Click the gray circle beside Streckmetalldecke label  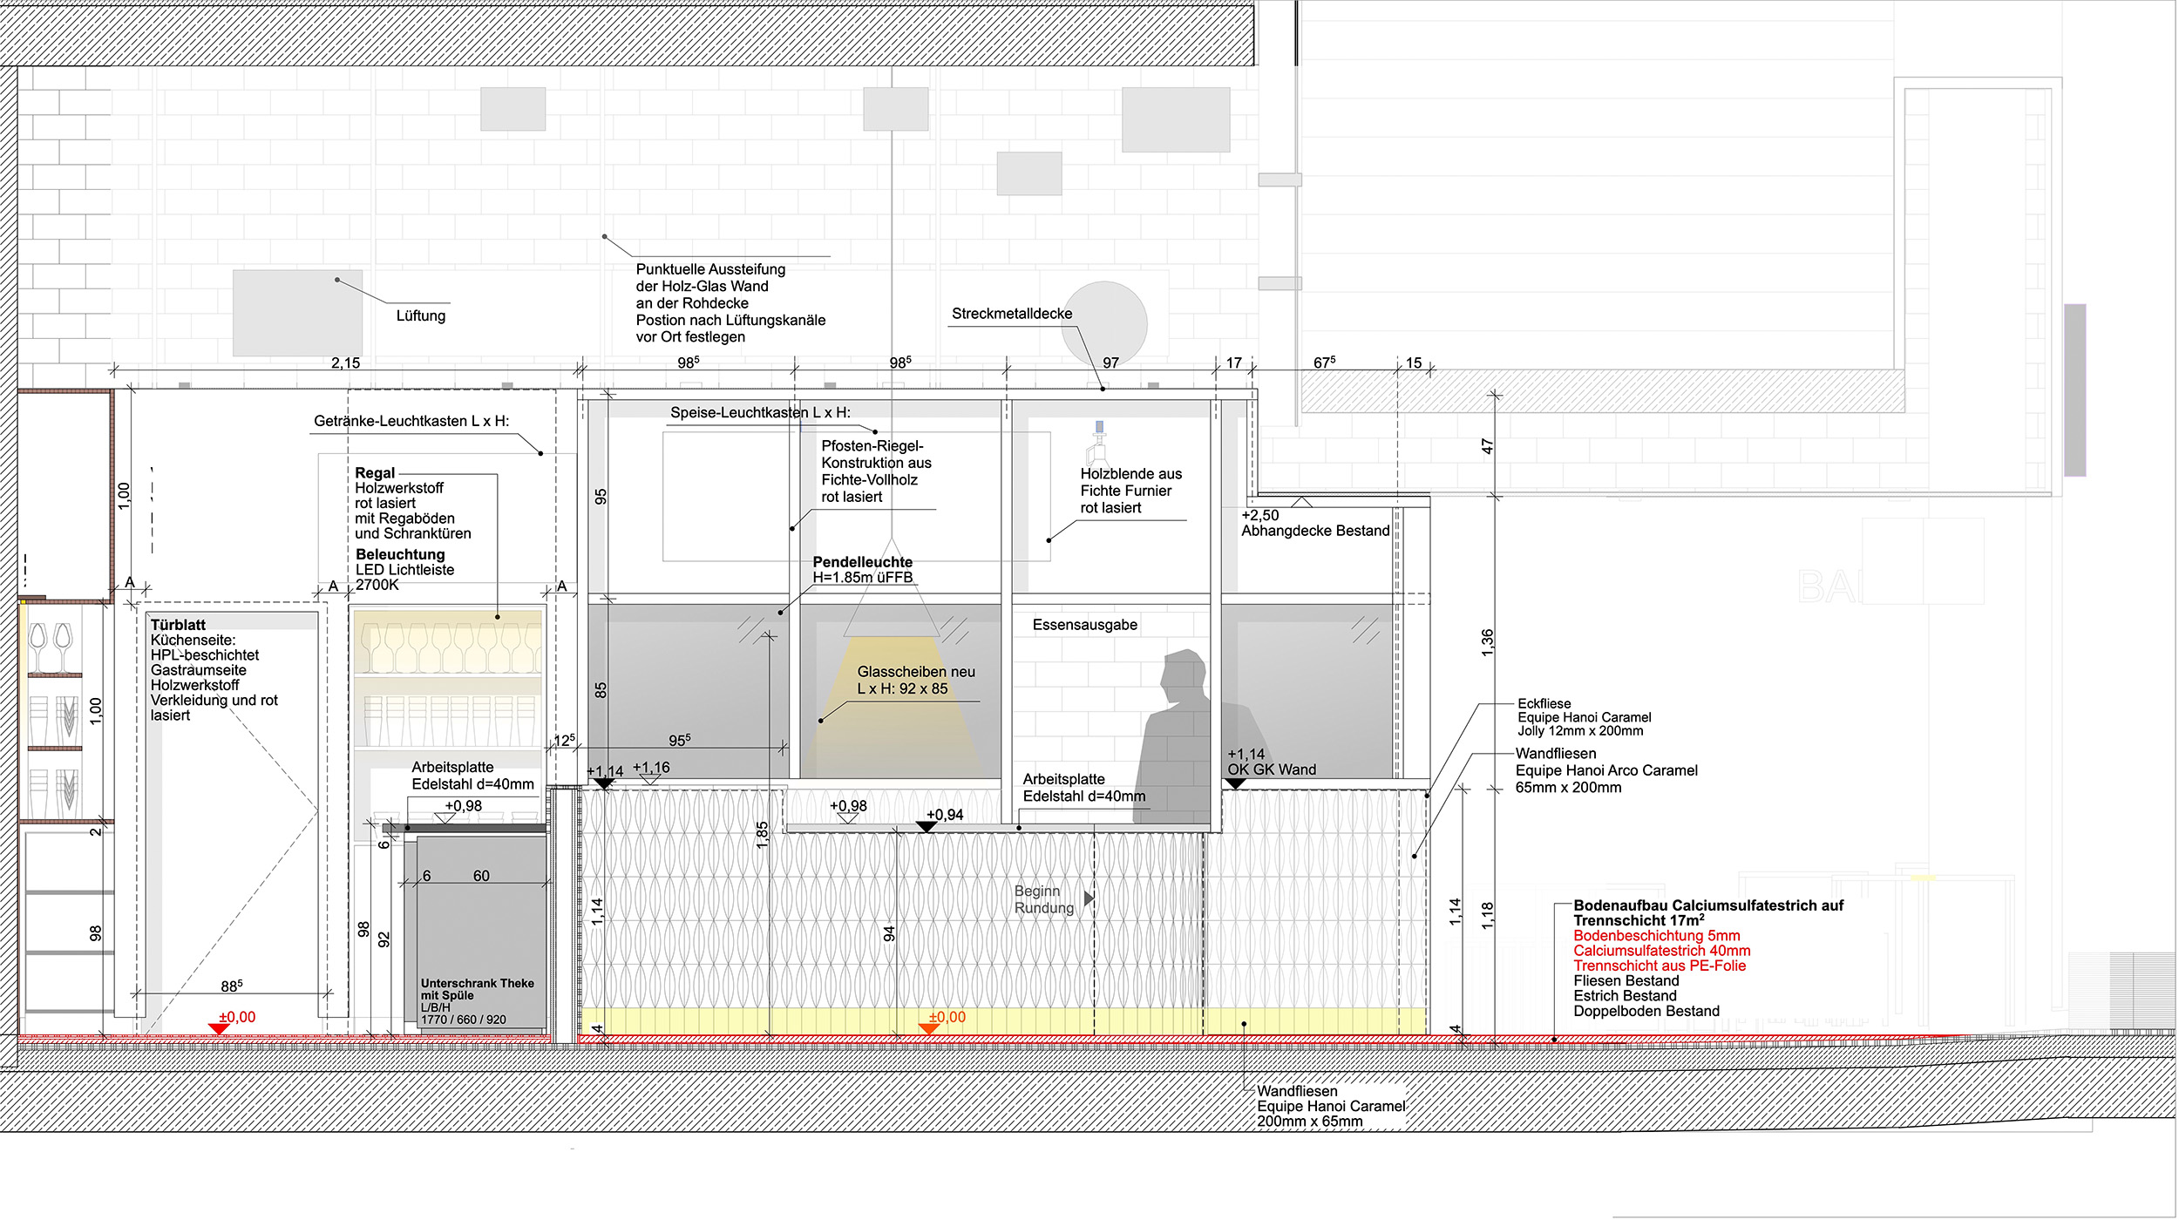[x=1104, y=323]
